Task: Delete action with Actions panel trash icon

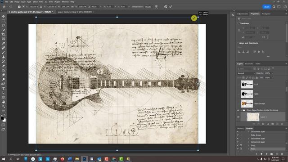Action: click(x=282, y=154)
